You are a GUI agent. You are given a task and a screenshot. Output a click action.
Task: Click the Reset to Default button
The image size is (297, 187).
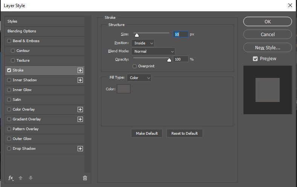(x=184, y=134)
